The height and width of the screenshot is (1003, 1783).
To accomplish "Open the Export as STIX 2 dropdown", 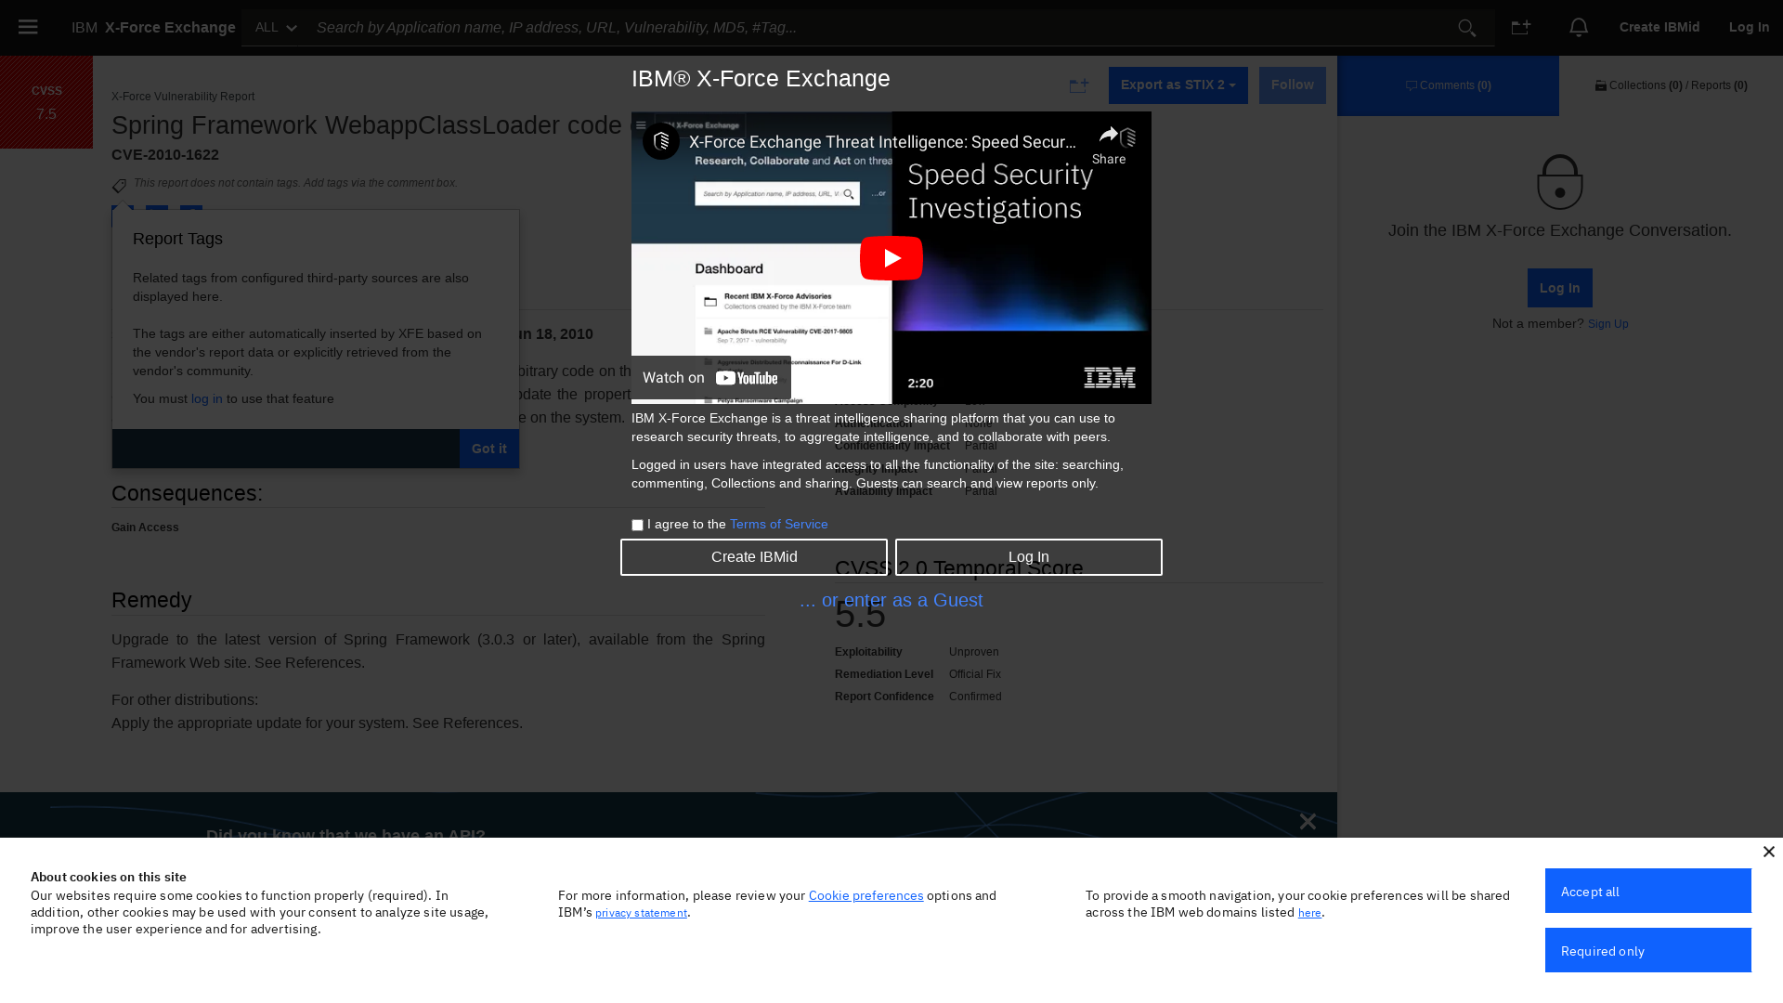I will click(1178, 85).
